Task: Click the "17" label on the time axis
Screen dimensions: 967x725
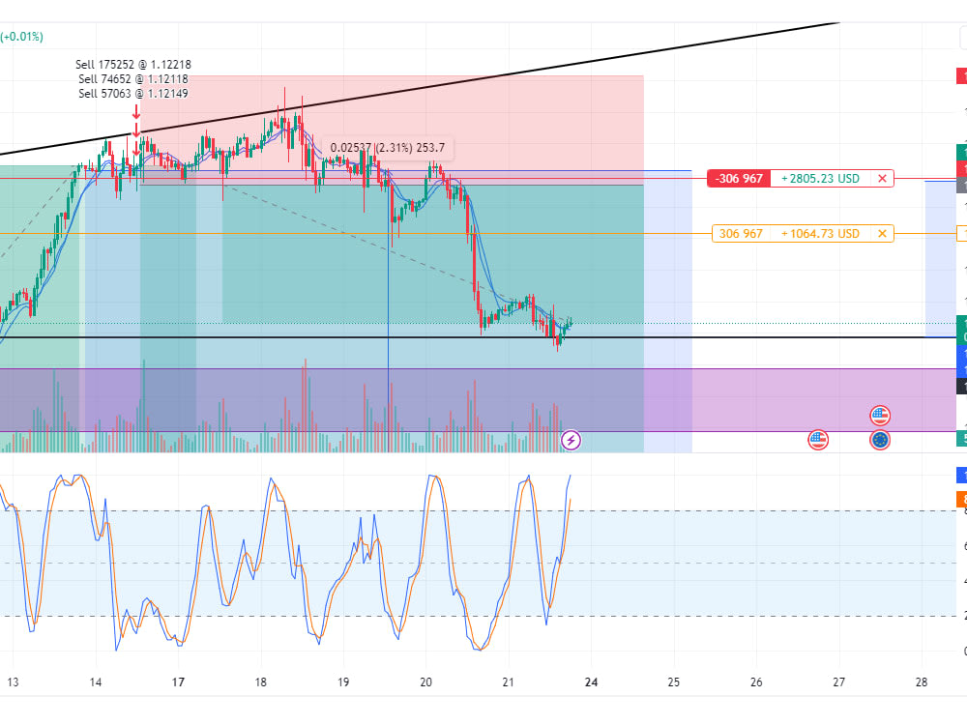Action: (x=179, y=682)
